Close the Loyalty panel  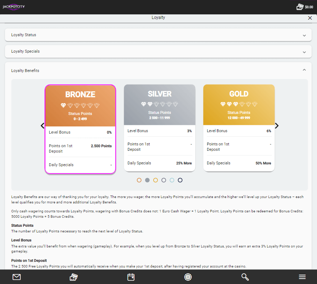(310, 18)
